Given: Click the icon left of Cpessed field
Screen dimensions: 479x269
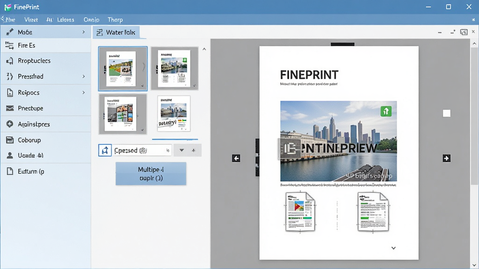Looking at the screenshot, I should click(x=105, y=150).
